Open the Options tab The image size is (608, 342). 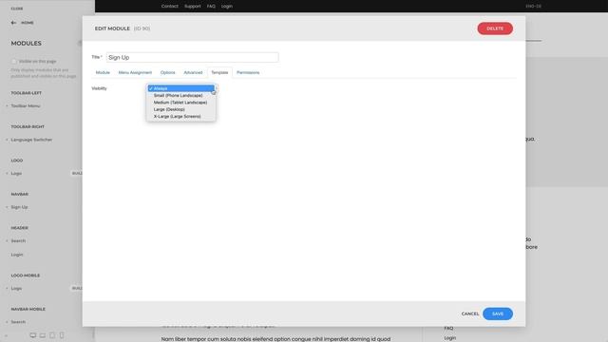168,72
